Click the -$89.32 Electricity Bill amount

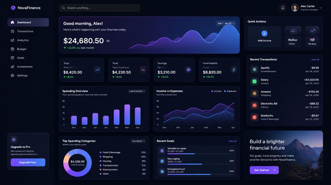pos(314,104)
